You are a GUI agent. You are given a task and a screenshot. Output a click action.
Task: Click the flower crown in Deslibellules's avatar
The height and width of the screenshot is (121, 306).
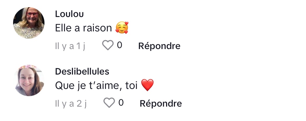(28, 67)
